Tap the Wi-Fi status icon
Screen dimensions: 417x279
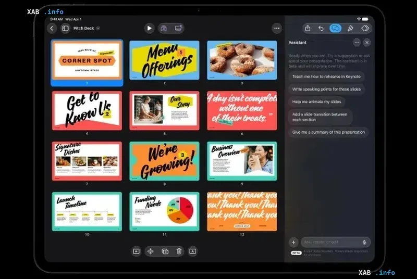click(359, 19)
